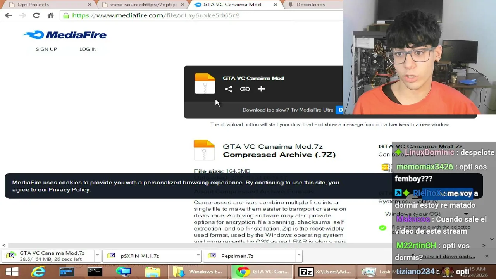Switch to the view-source tab
Screen dimensions: 496x279
(143, 5)
